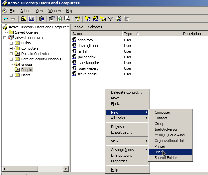The width and height of the screenshot is (208, 175).
Task: Select the Groups organizational unit
Action: 27,64
